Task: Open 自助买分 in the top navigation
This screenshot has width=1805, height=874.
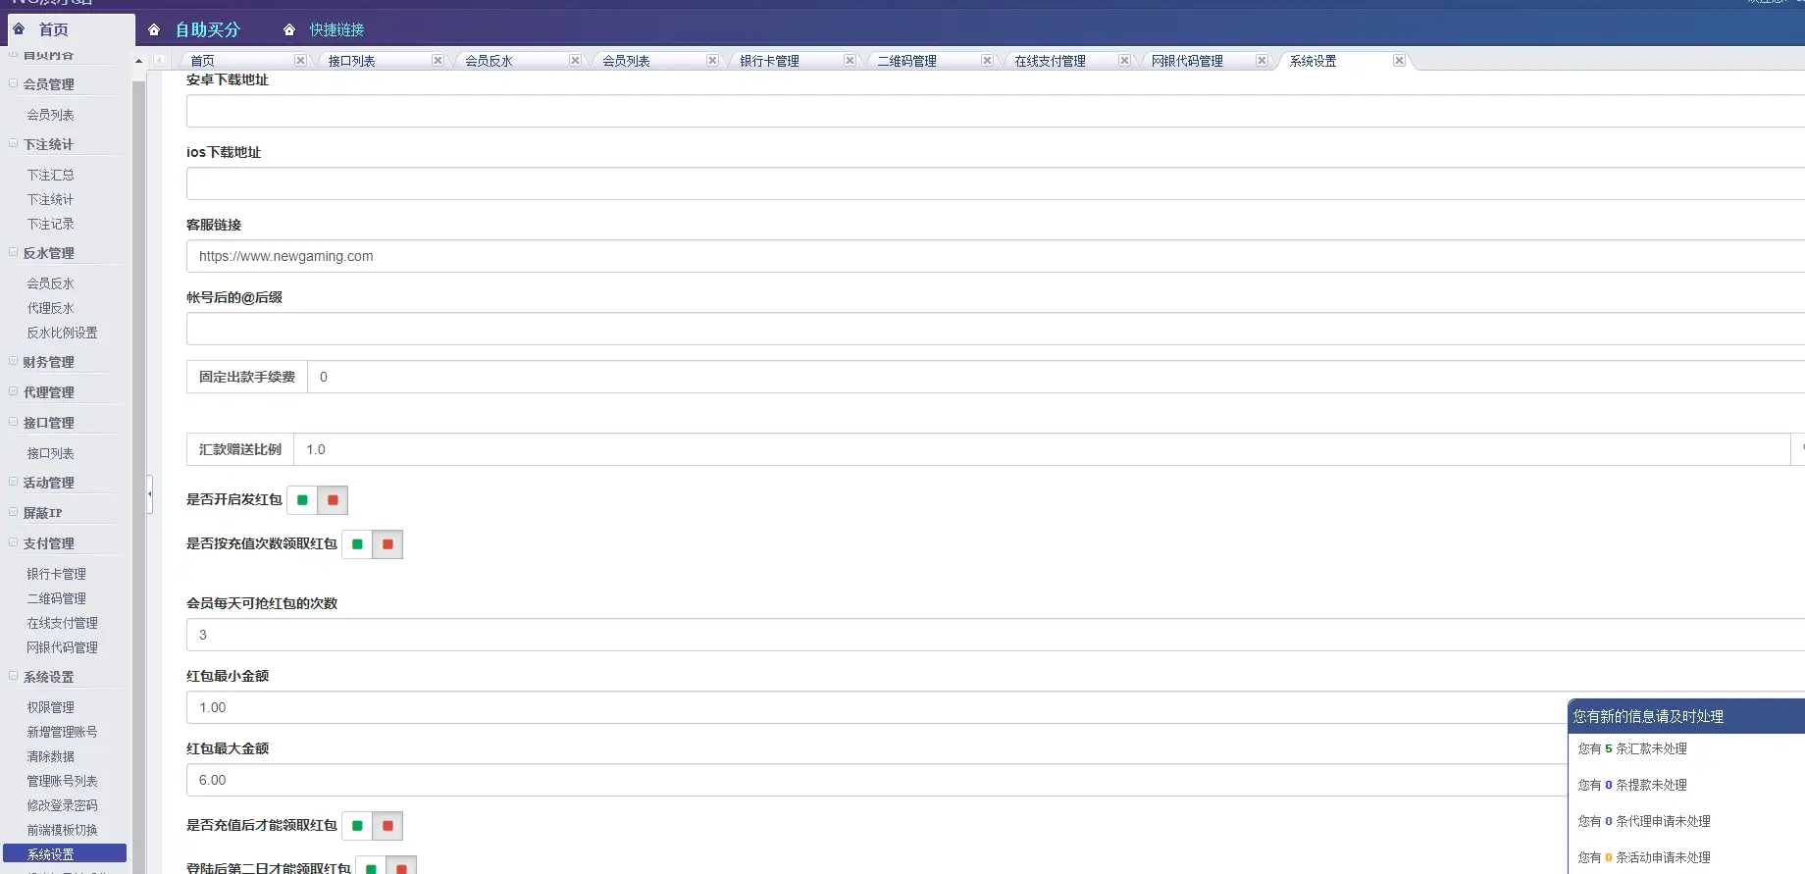Action: (x=208, y=29)
